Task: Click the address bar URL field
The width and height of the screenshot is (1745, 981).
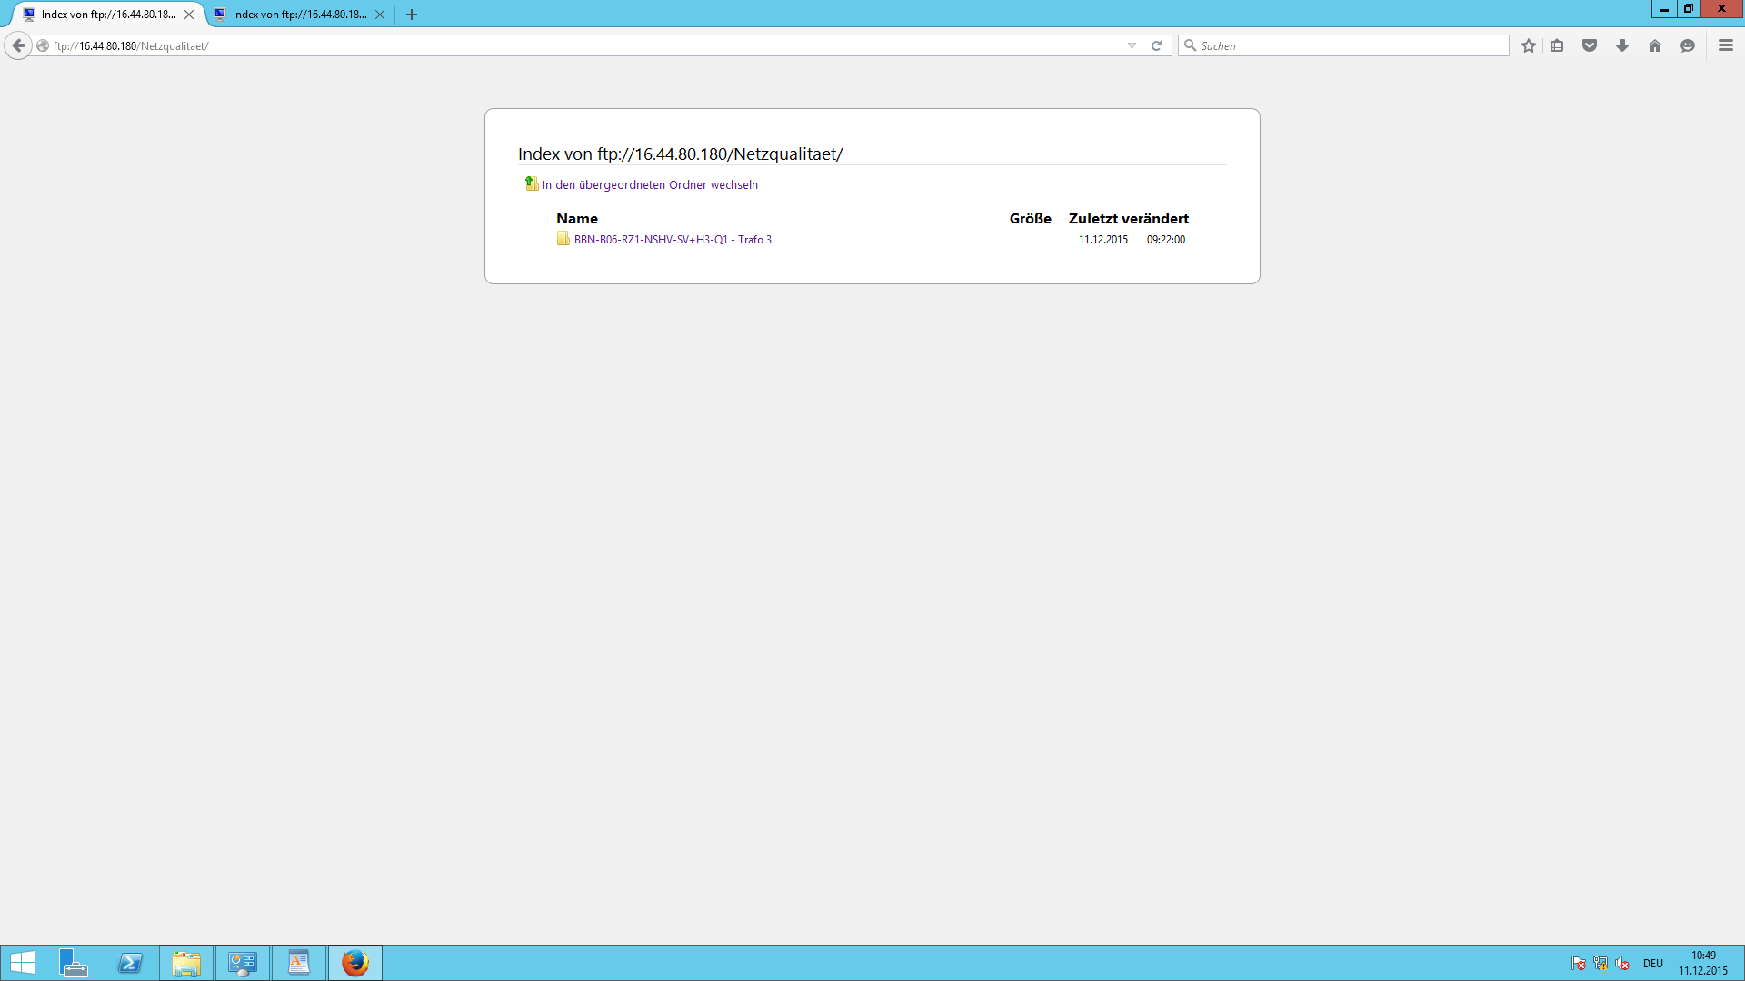Action: [582, 45]
